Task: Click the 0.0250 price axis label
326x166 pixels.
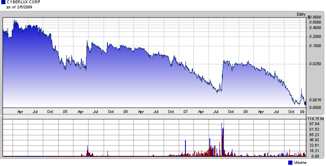Action: [x=315, y=64]
